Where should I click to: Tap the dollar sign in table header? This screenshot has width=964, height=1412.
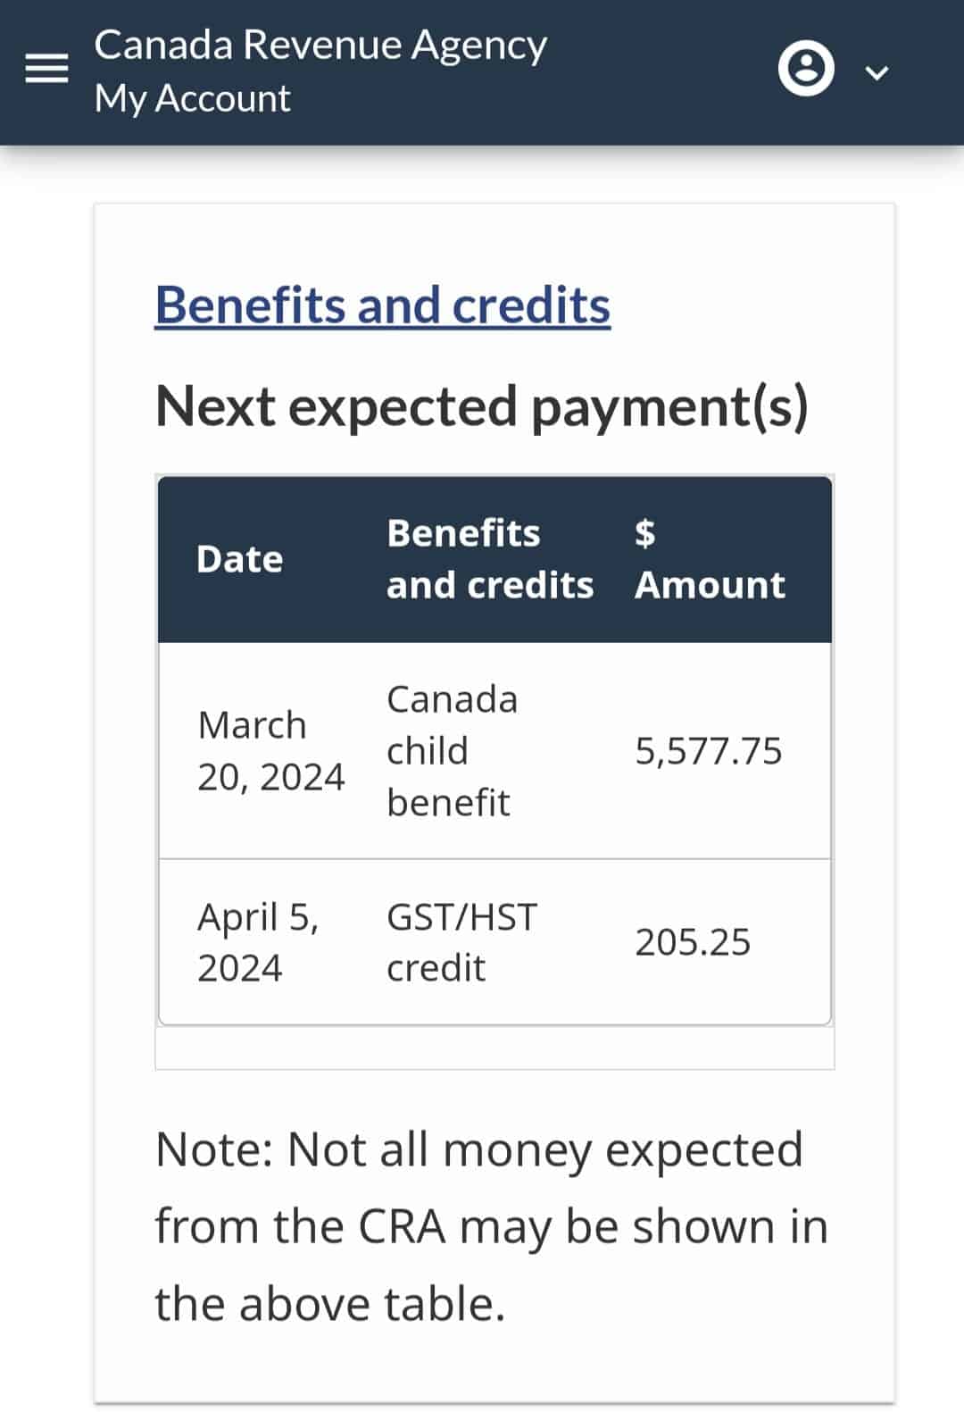[644, 533]
